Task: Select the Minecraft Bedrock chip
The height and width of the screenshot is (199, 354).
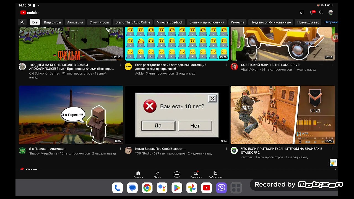Action: (170, 22)
